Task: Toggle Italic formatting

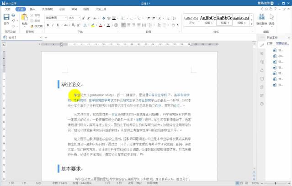Action: click(x=53, y=25)
